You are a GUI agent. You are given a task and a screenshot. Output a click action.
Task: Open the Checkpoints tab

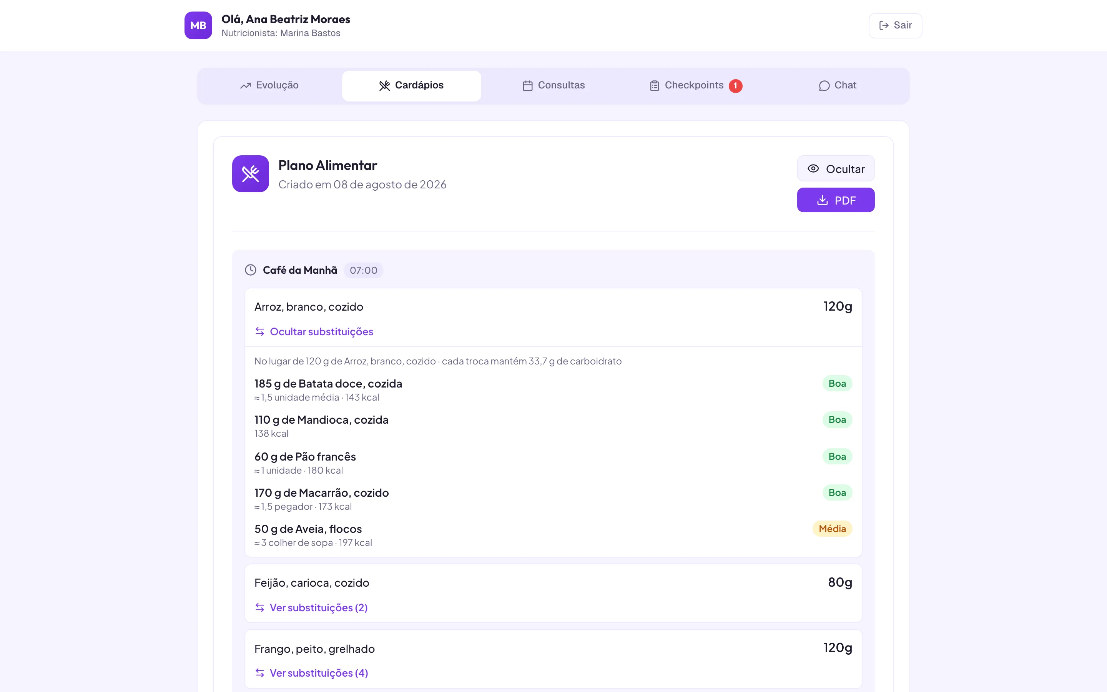pos(696,86)
